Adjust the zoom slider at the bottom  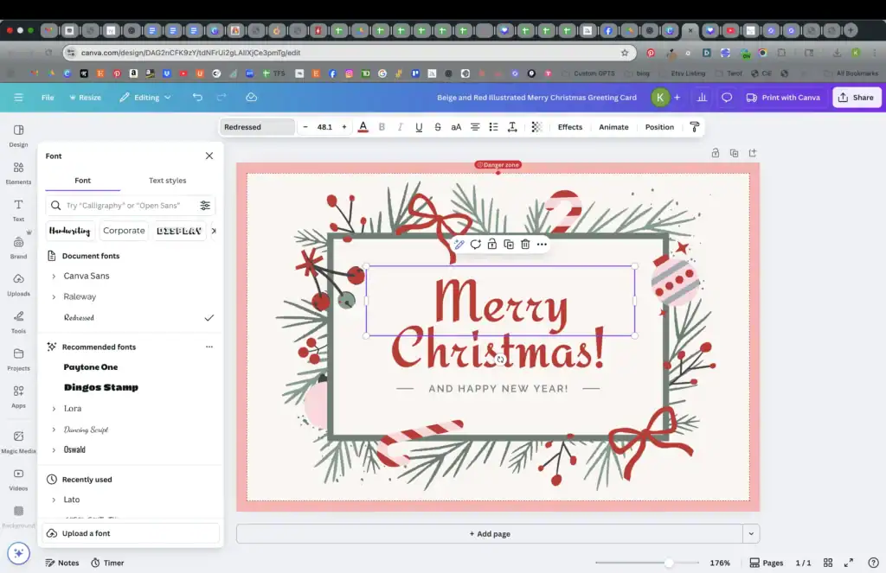point(671,561)
